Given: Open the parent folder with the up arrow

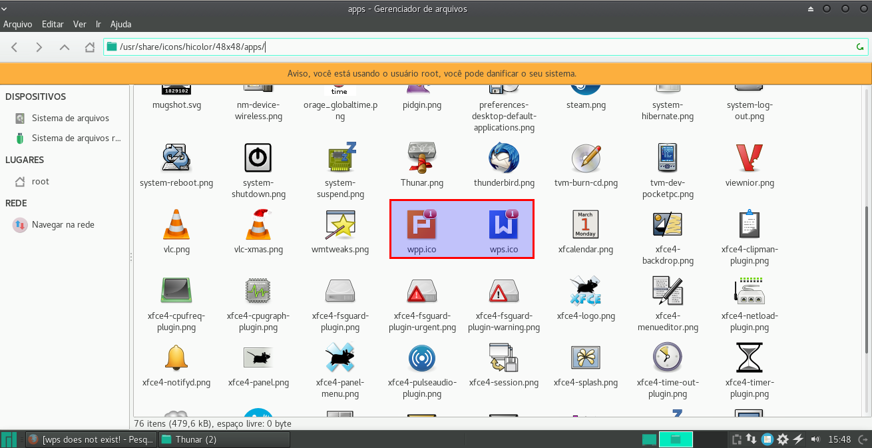Looking at the screenshot, I should click(x=65, y=47).
